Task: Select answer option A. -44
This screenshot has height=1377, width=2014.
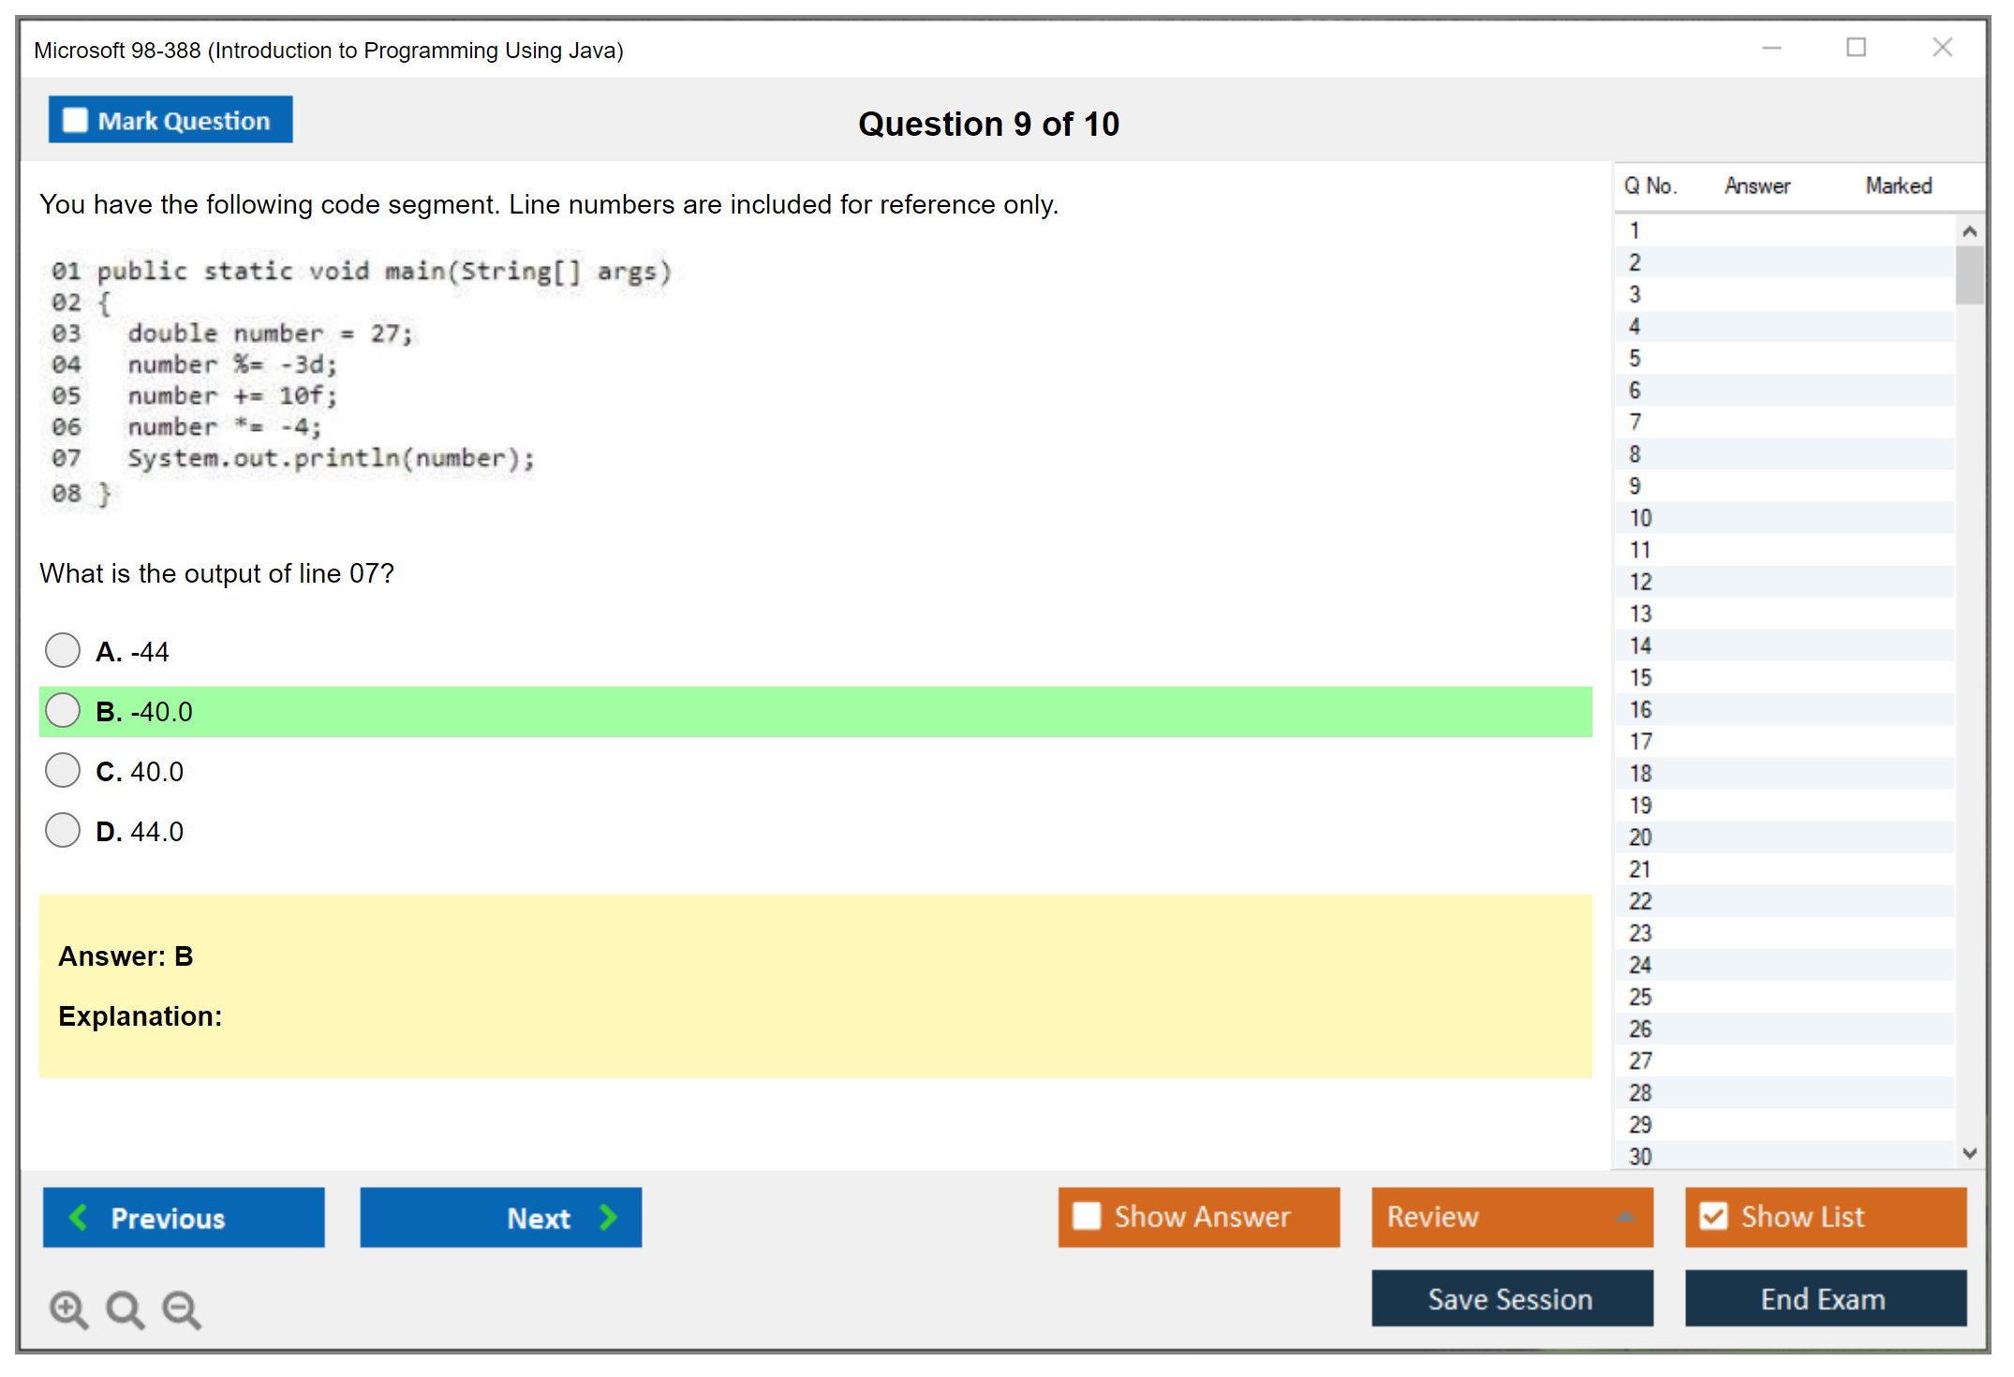Action: [x=63, y=650]
